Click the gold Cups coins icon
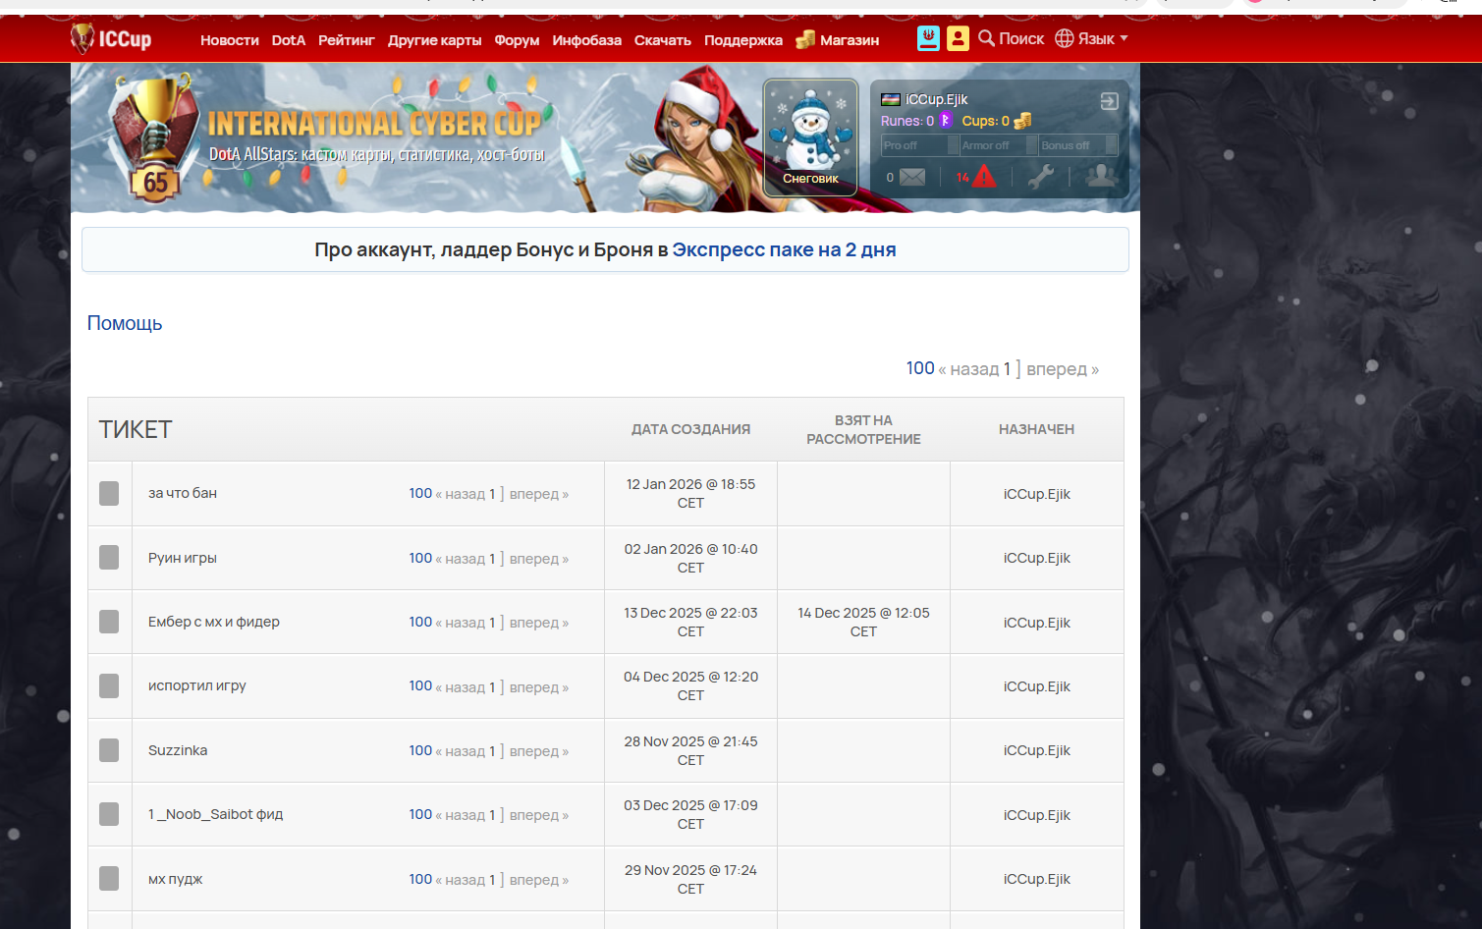Screen dimensions: 1482x929 (x=1022, y=121)
